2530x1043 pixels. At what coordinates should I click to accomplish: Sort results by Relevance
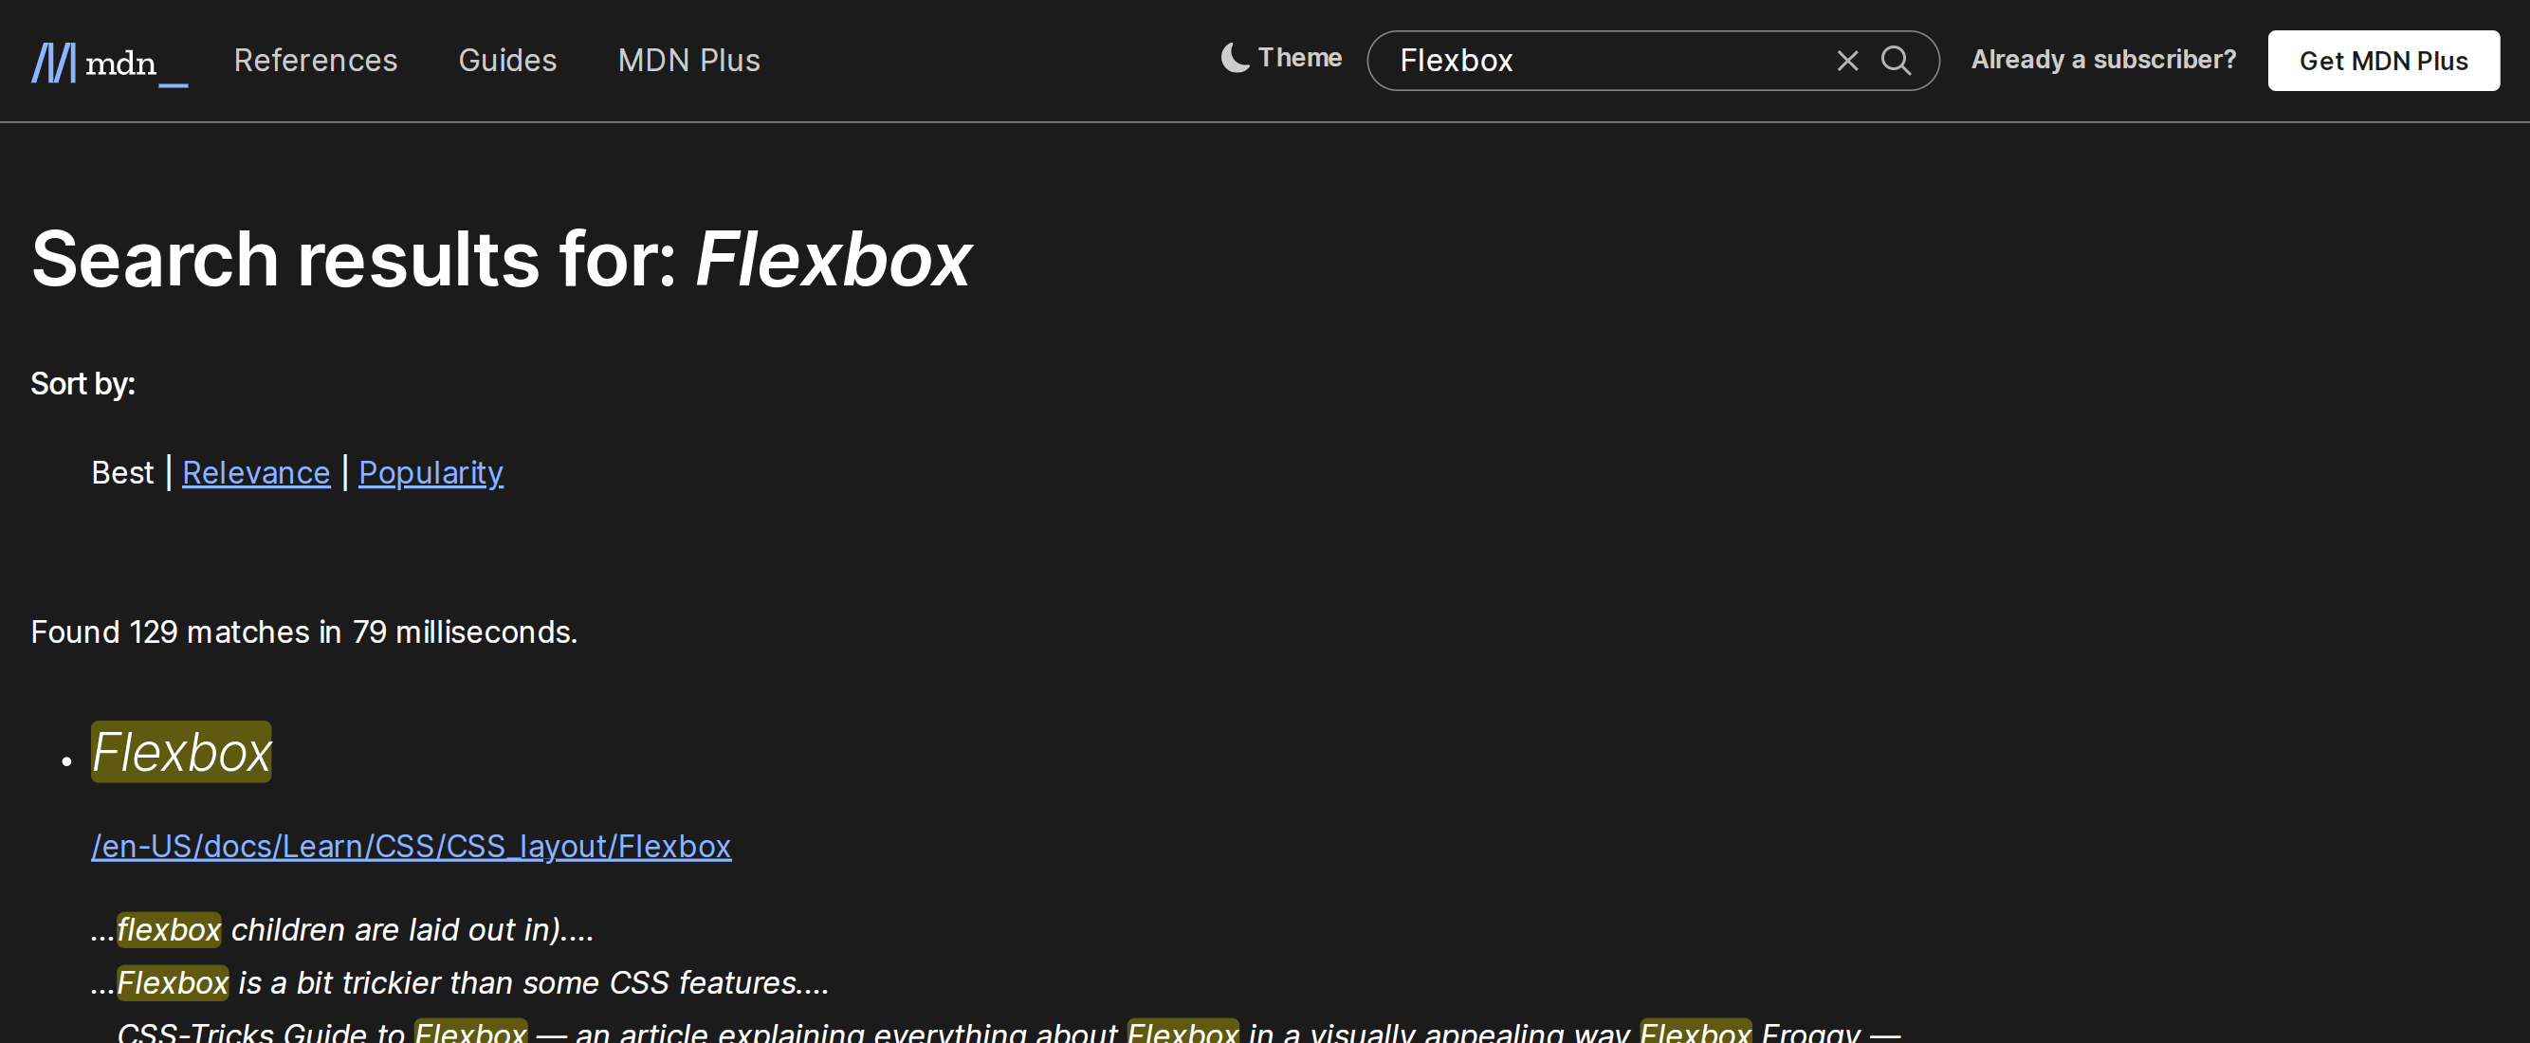click(255, 472)
